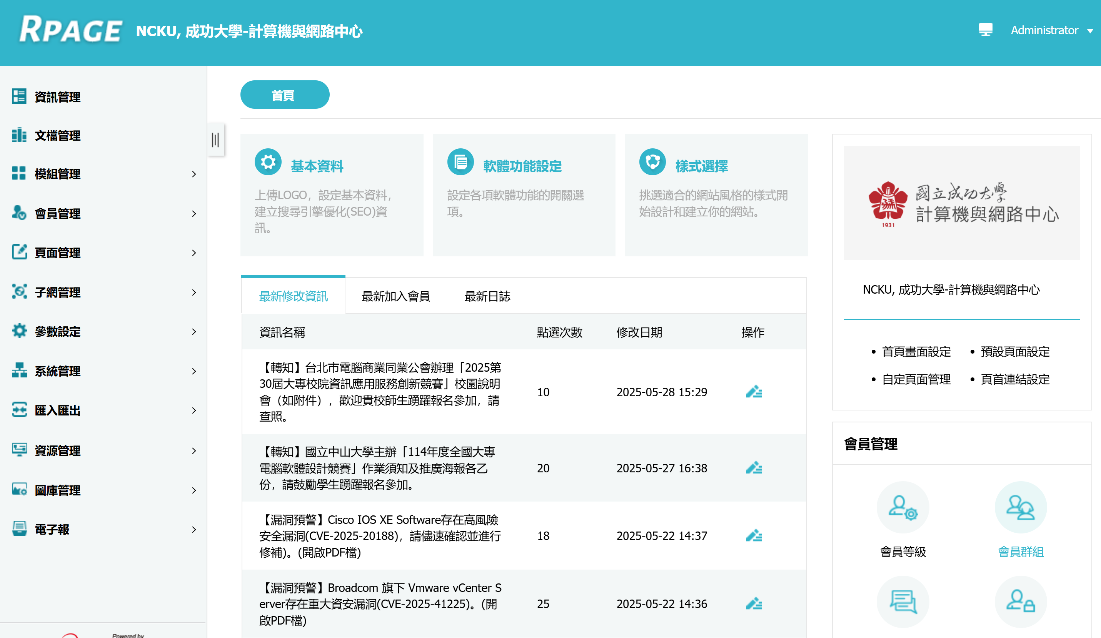Expand the 系統管理 chevron
1101x638 pixels.
[x=194, y=371]
